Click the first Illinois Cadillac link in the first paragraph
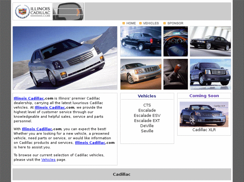 (29, 99)
